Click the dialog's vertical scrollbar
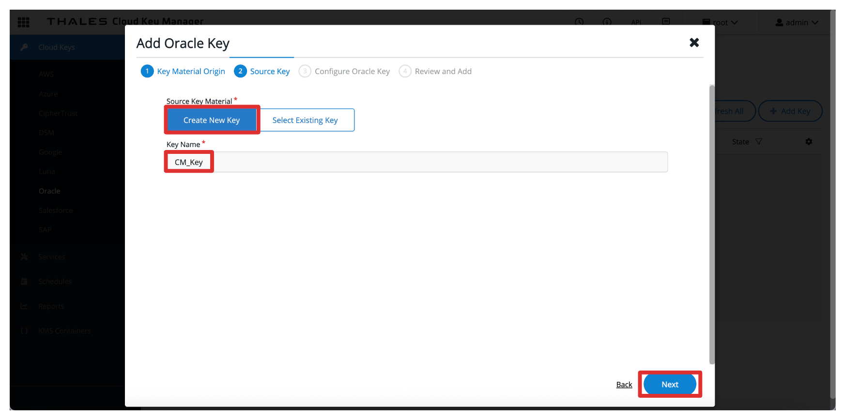 click(711, 223)
